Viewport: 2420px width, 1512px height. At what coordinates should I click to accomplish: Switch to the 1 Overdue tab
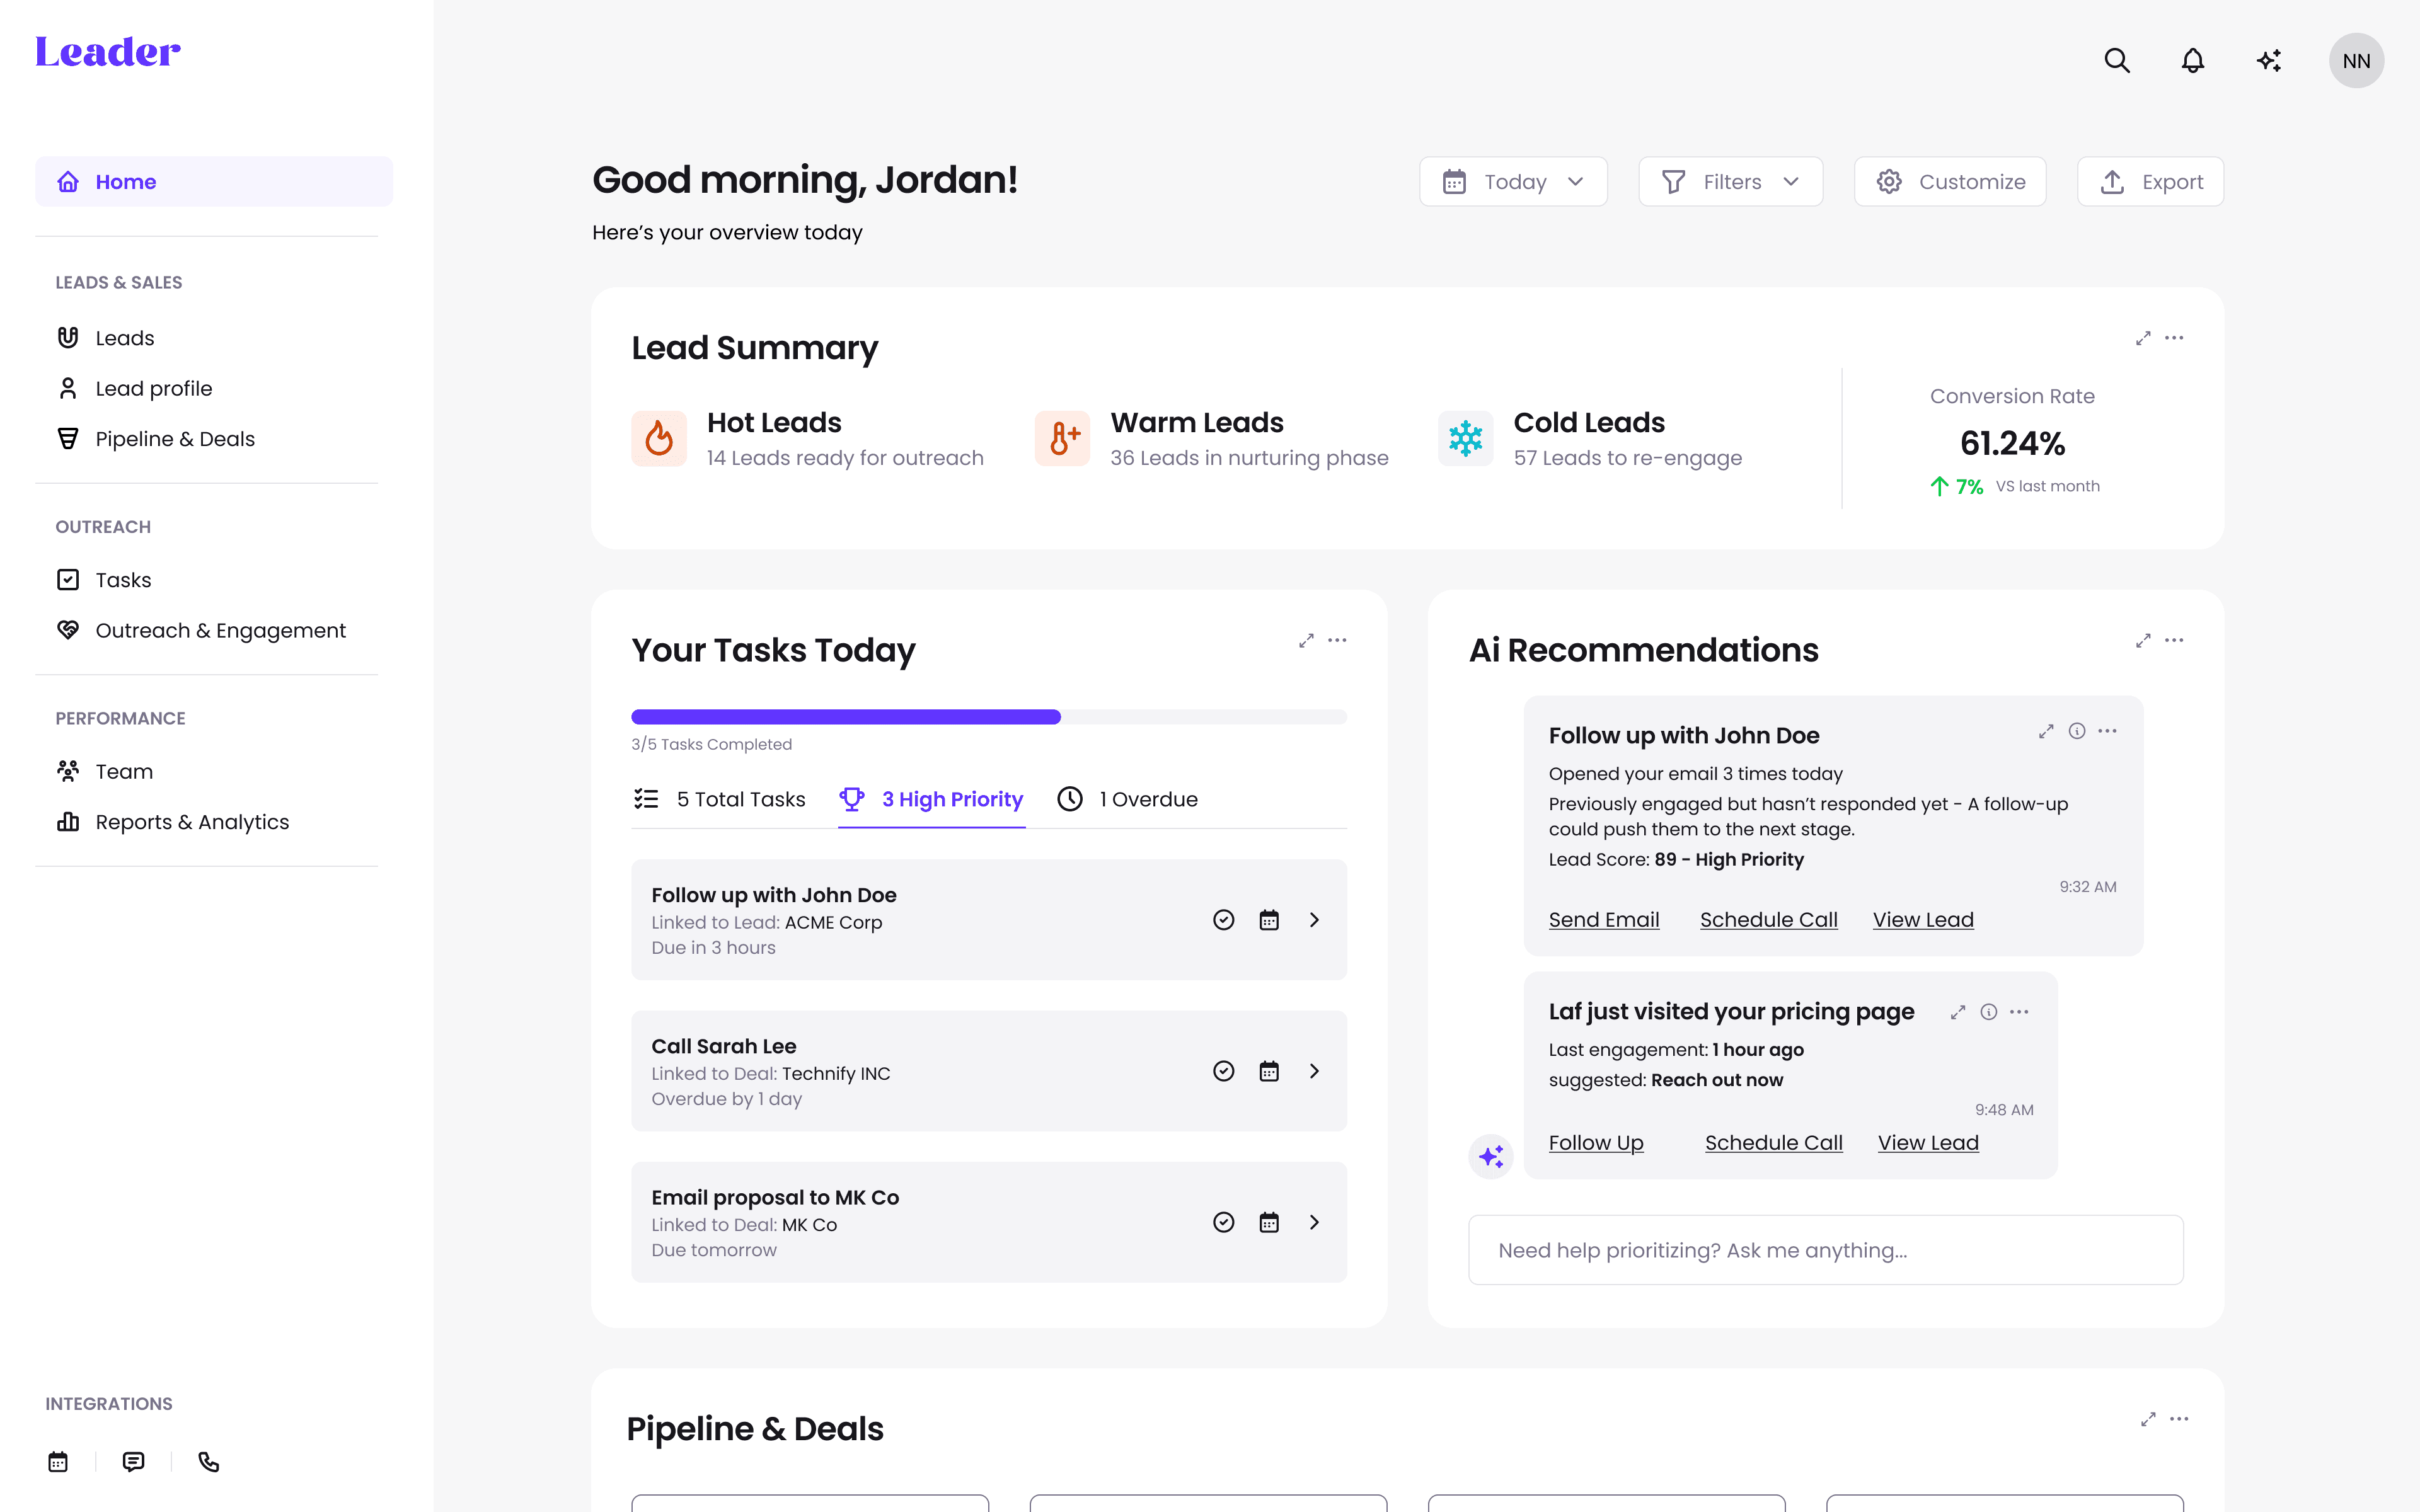[x=1128, y=799]
